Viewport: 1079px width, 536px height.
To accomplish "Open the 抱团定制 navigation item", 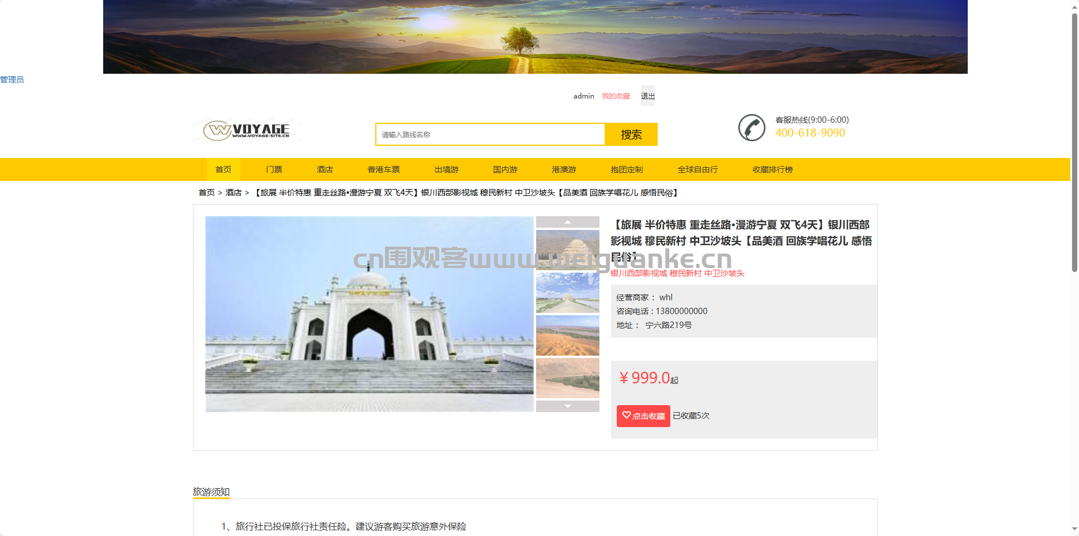I will (x=627, y=169).
